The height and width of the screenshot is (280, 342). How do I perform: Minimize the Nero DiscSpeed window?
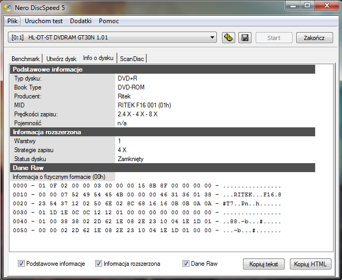293,5
